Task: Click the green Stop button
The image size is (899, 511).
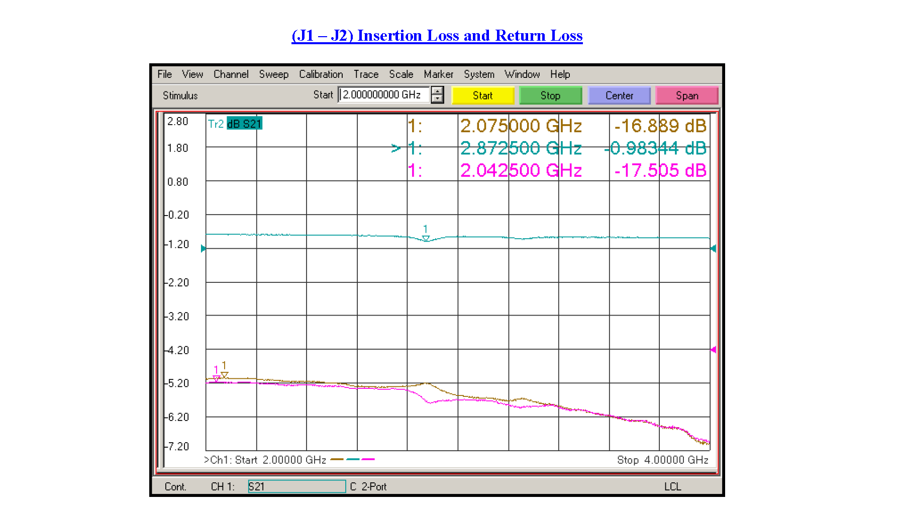Action: 550,95
